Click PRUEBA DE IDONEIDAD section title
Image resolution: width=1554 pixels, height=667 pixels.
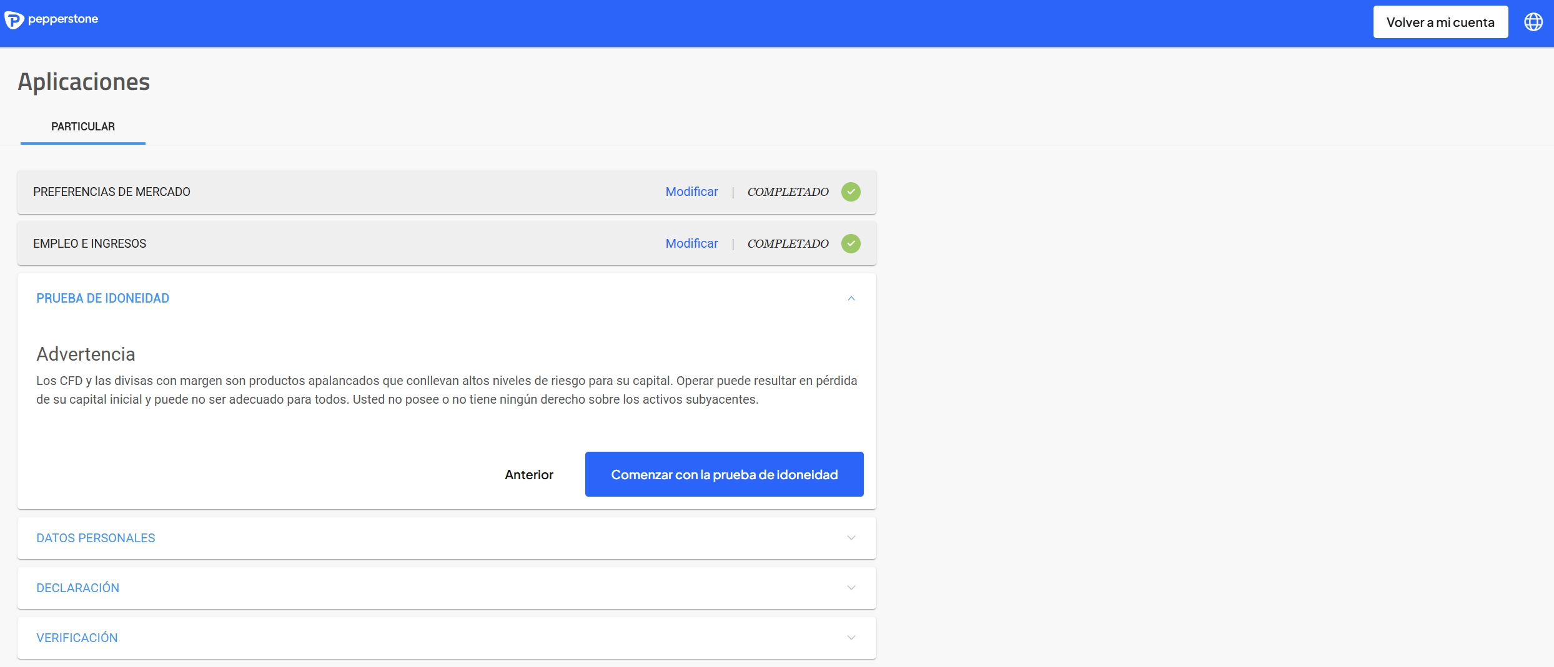point(102,298)
